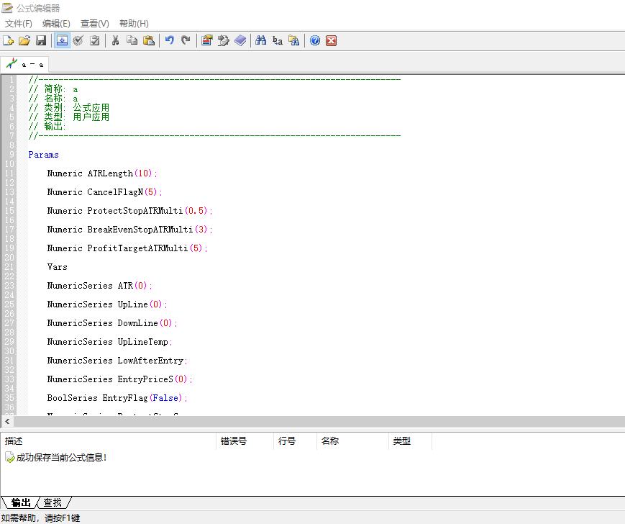Click the verify formula checkmark icon
This screenshot has height=524, width=625.
point(78,41)
